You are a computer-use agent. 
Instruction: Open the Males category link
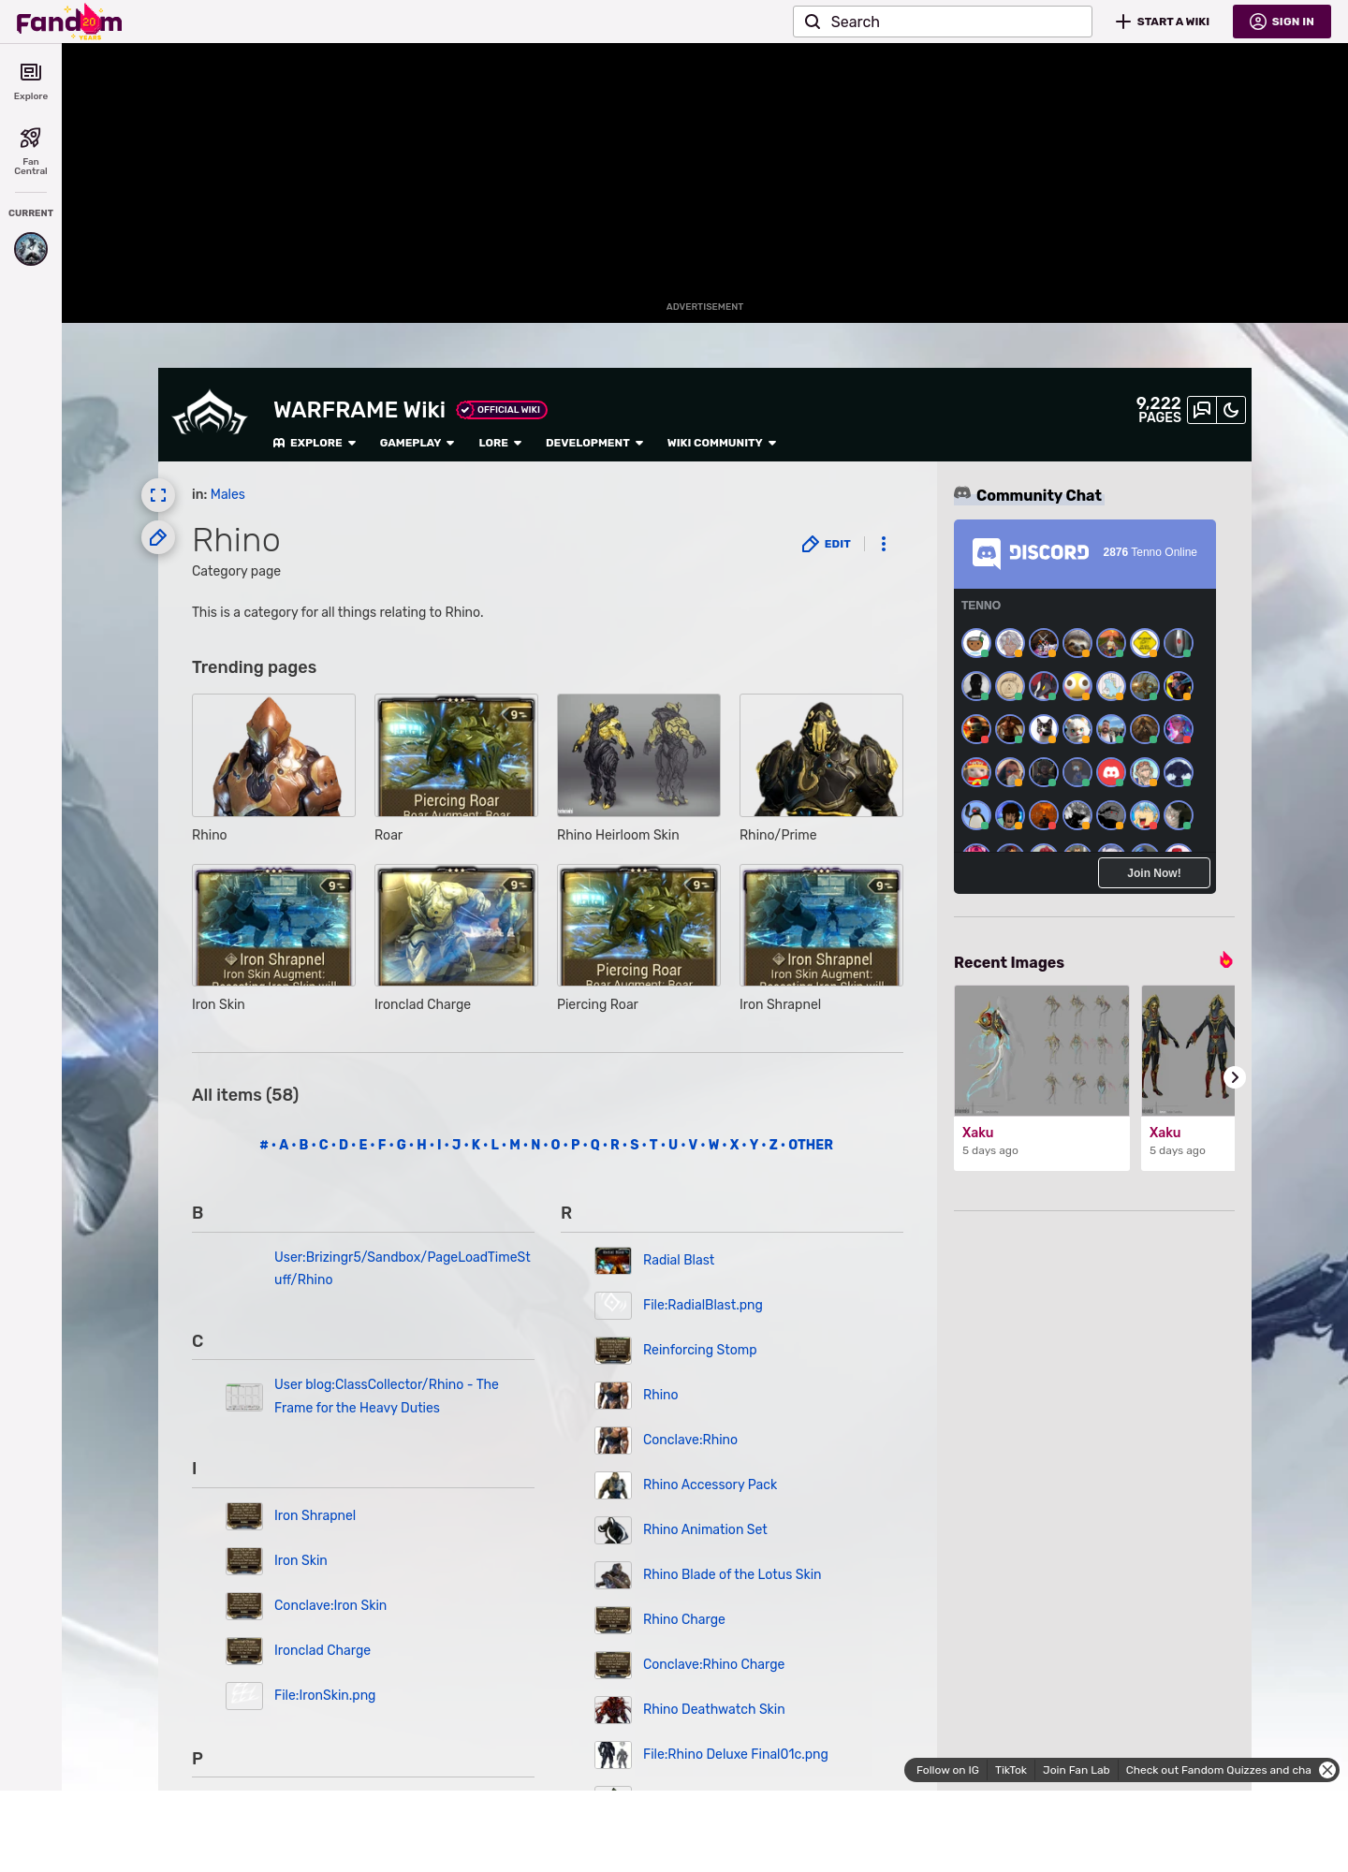click(x=227, y=494)
